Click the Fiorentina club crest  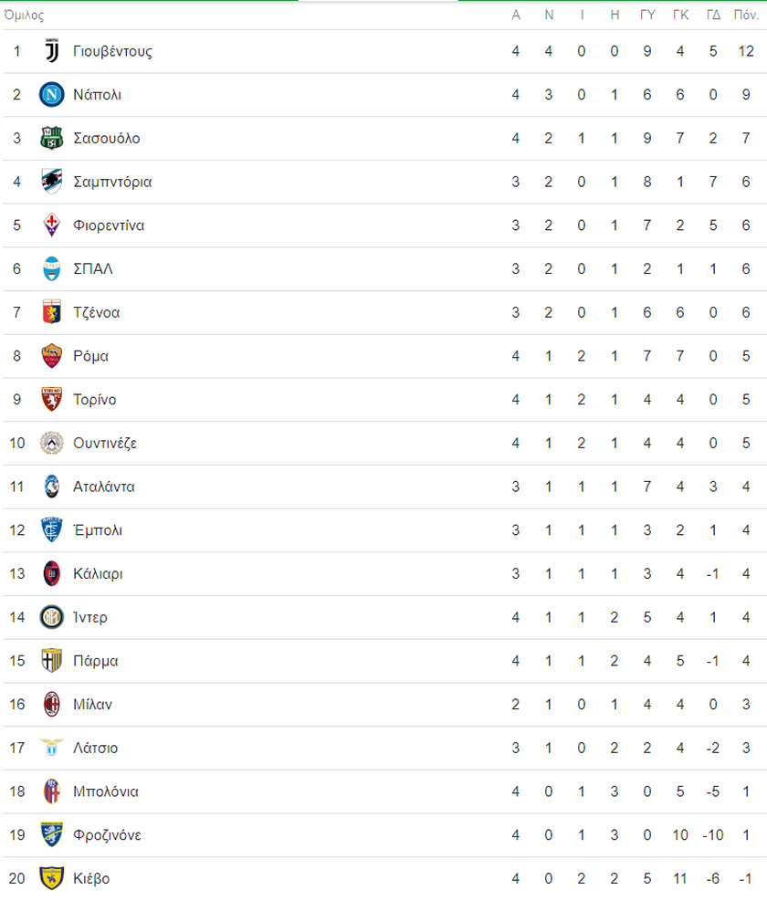point(52,225)
